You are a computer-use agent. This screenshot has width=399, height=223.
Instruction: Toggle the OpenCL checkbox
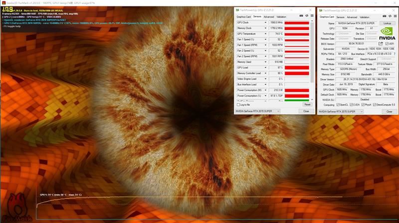click(338, 105)
